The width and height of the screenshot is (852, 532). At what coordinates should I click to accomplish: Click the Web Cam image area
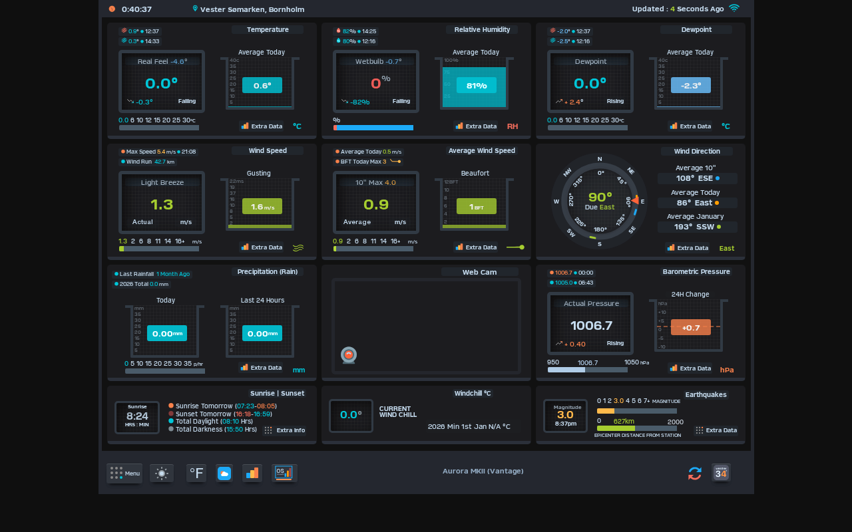tap(426, 326)
